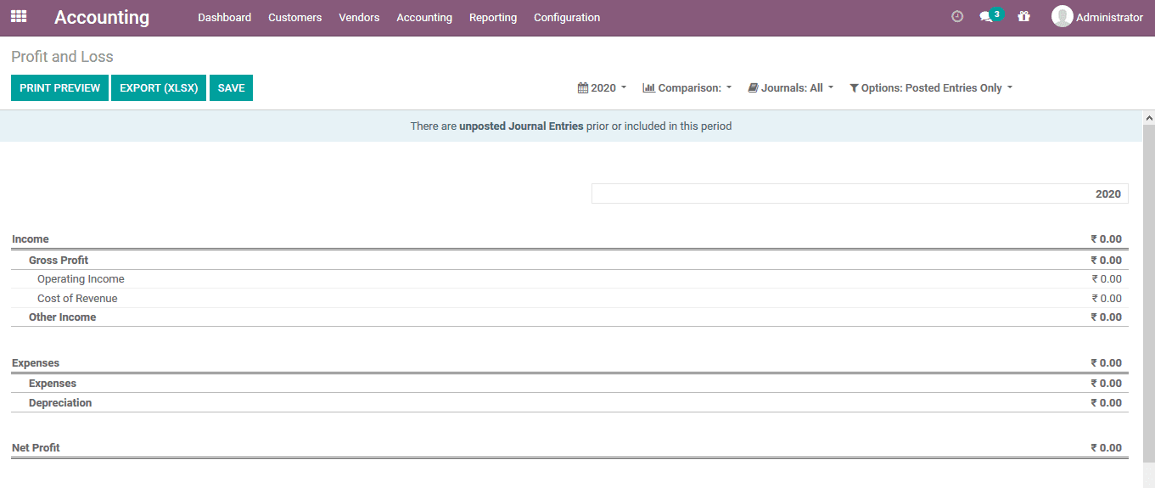This screenshot has height=488, width=1155.
Task: Click the Depreciation row
Action: [x=569, y=403]
